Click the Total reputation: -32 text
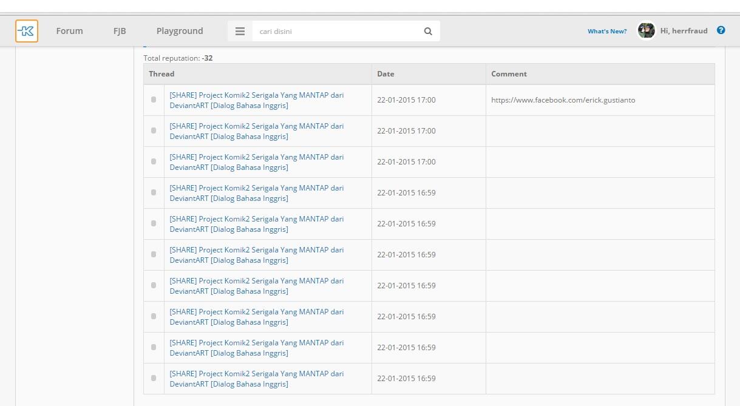This screenshot has height=406, width=740. [178, 58]
